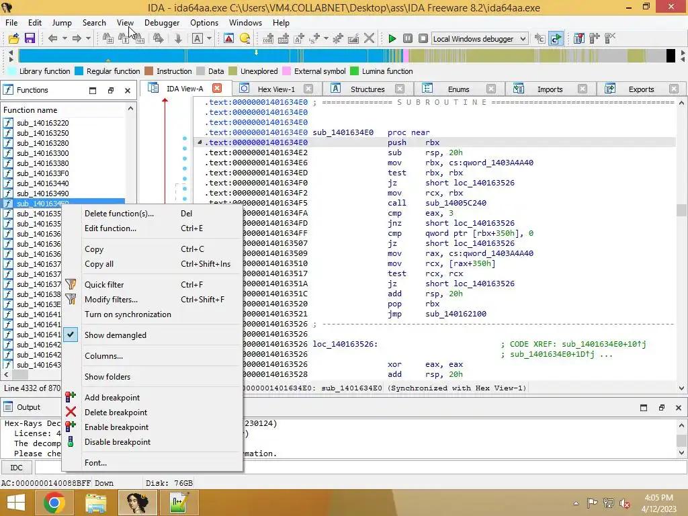The image size is (688, 516).
Task: Click the Pause process toolbar icon
Action: coord(407,39)
